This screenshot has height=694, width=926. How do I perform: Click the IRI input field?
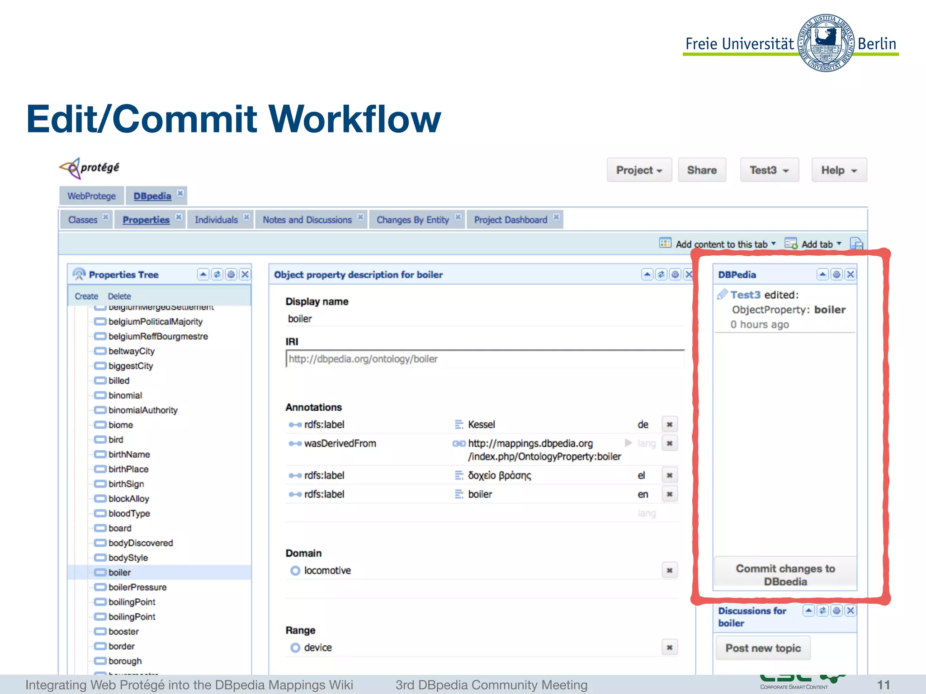click(x=485, y=359)
